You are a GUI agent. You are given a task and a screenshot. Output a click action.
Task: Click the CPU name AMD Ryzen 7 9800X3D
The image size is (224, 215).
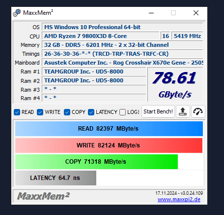(x=101, y=36)
